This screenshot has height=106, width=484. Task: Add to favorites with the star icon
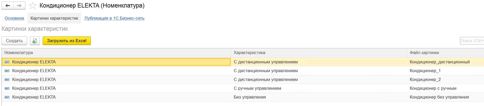(x=33, y=5)
